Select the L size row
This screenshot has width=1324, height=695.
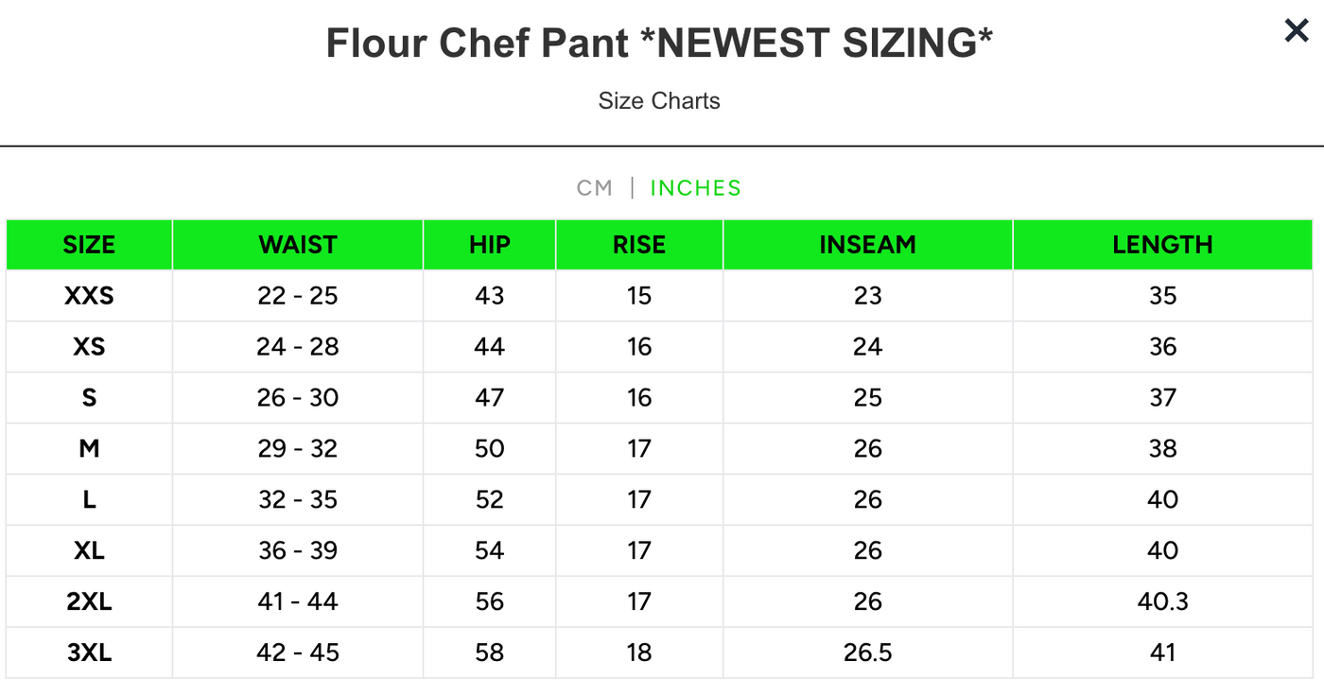pyautogui.click(x=89, y=499)
